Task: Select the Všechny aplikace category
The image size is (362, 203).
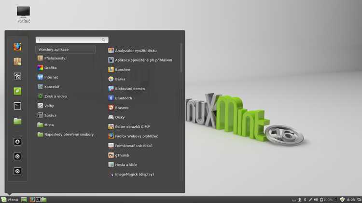Action: tap(66, 49)
